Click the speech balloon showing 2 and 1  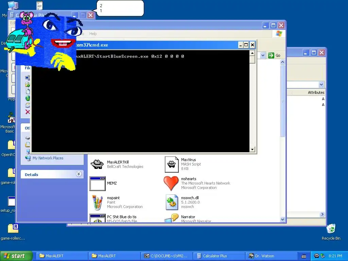(x=120, y=8)
